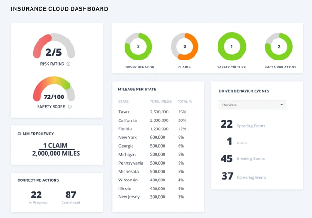Click the Safety Score info icon
This screenshot has width=312, height=218.
70,107
